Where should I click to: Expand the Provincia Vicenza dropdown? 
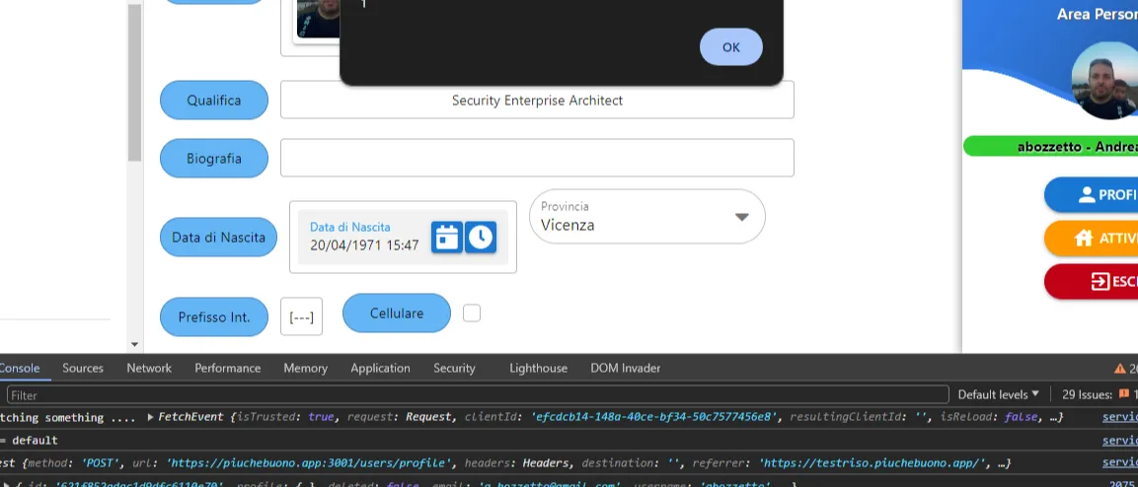click(x=647, y=217)
